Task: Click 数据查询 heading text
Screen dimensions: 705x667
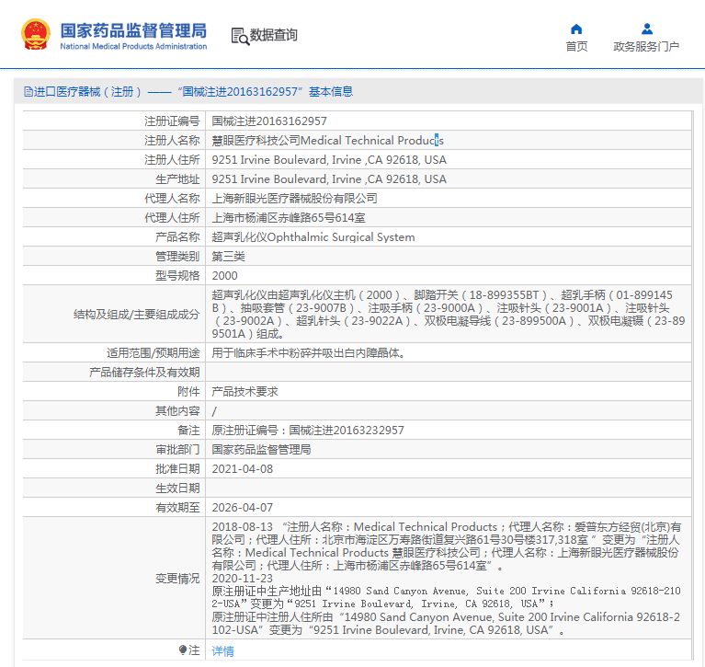Action: [273, 35]
